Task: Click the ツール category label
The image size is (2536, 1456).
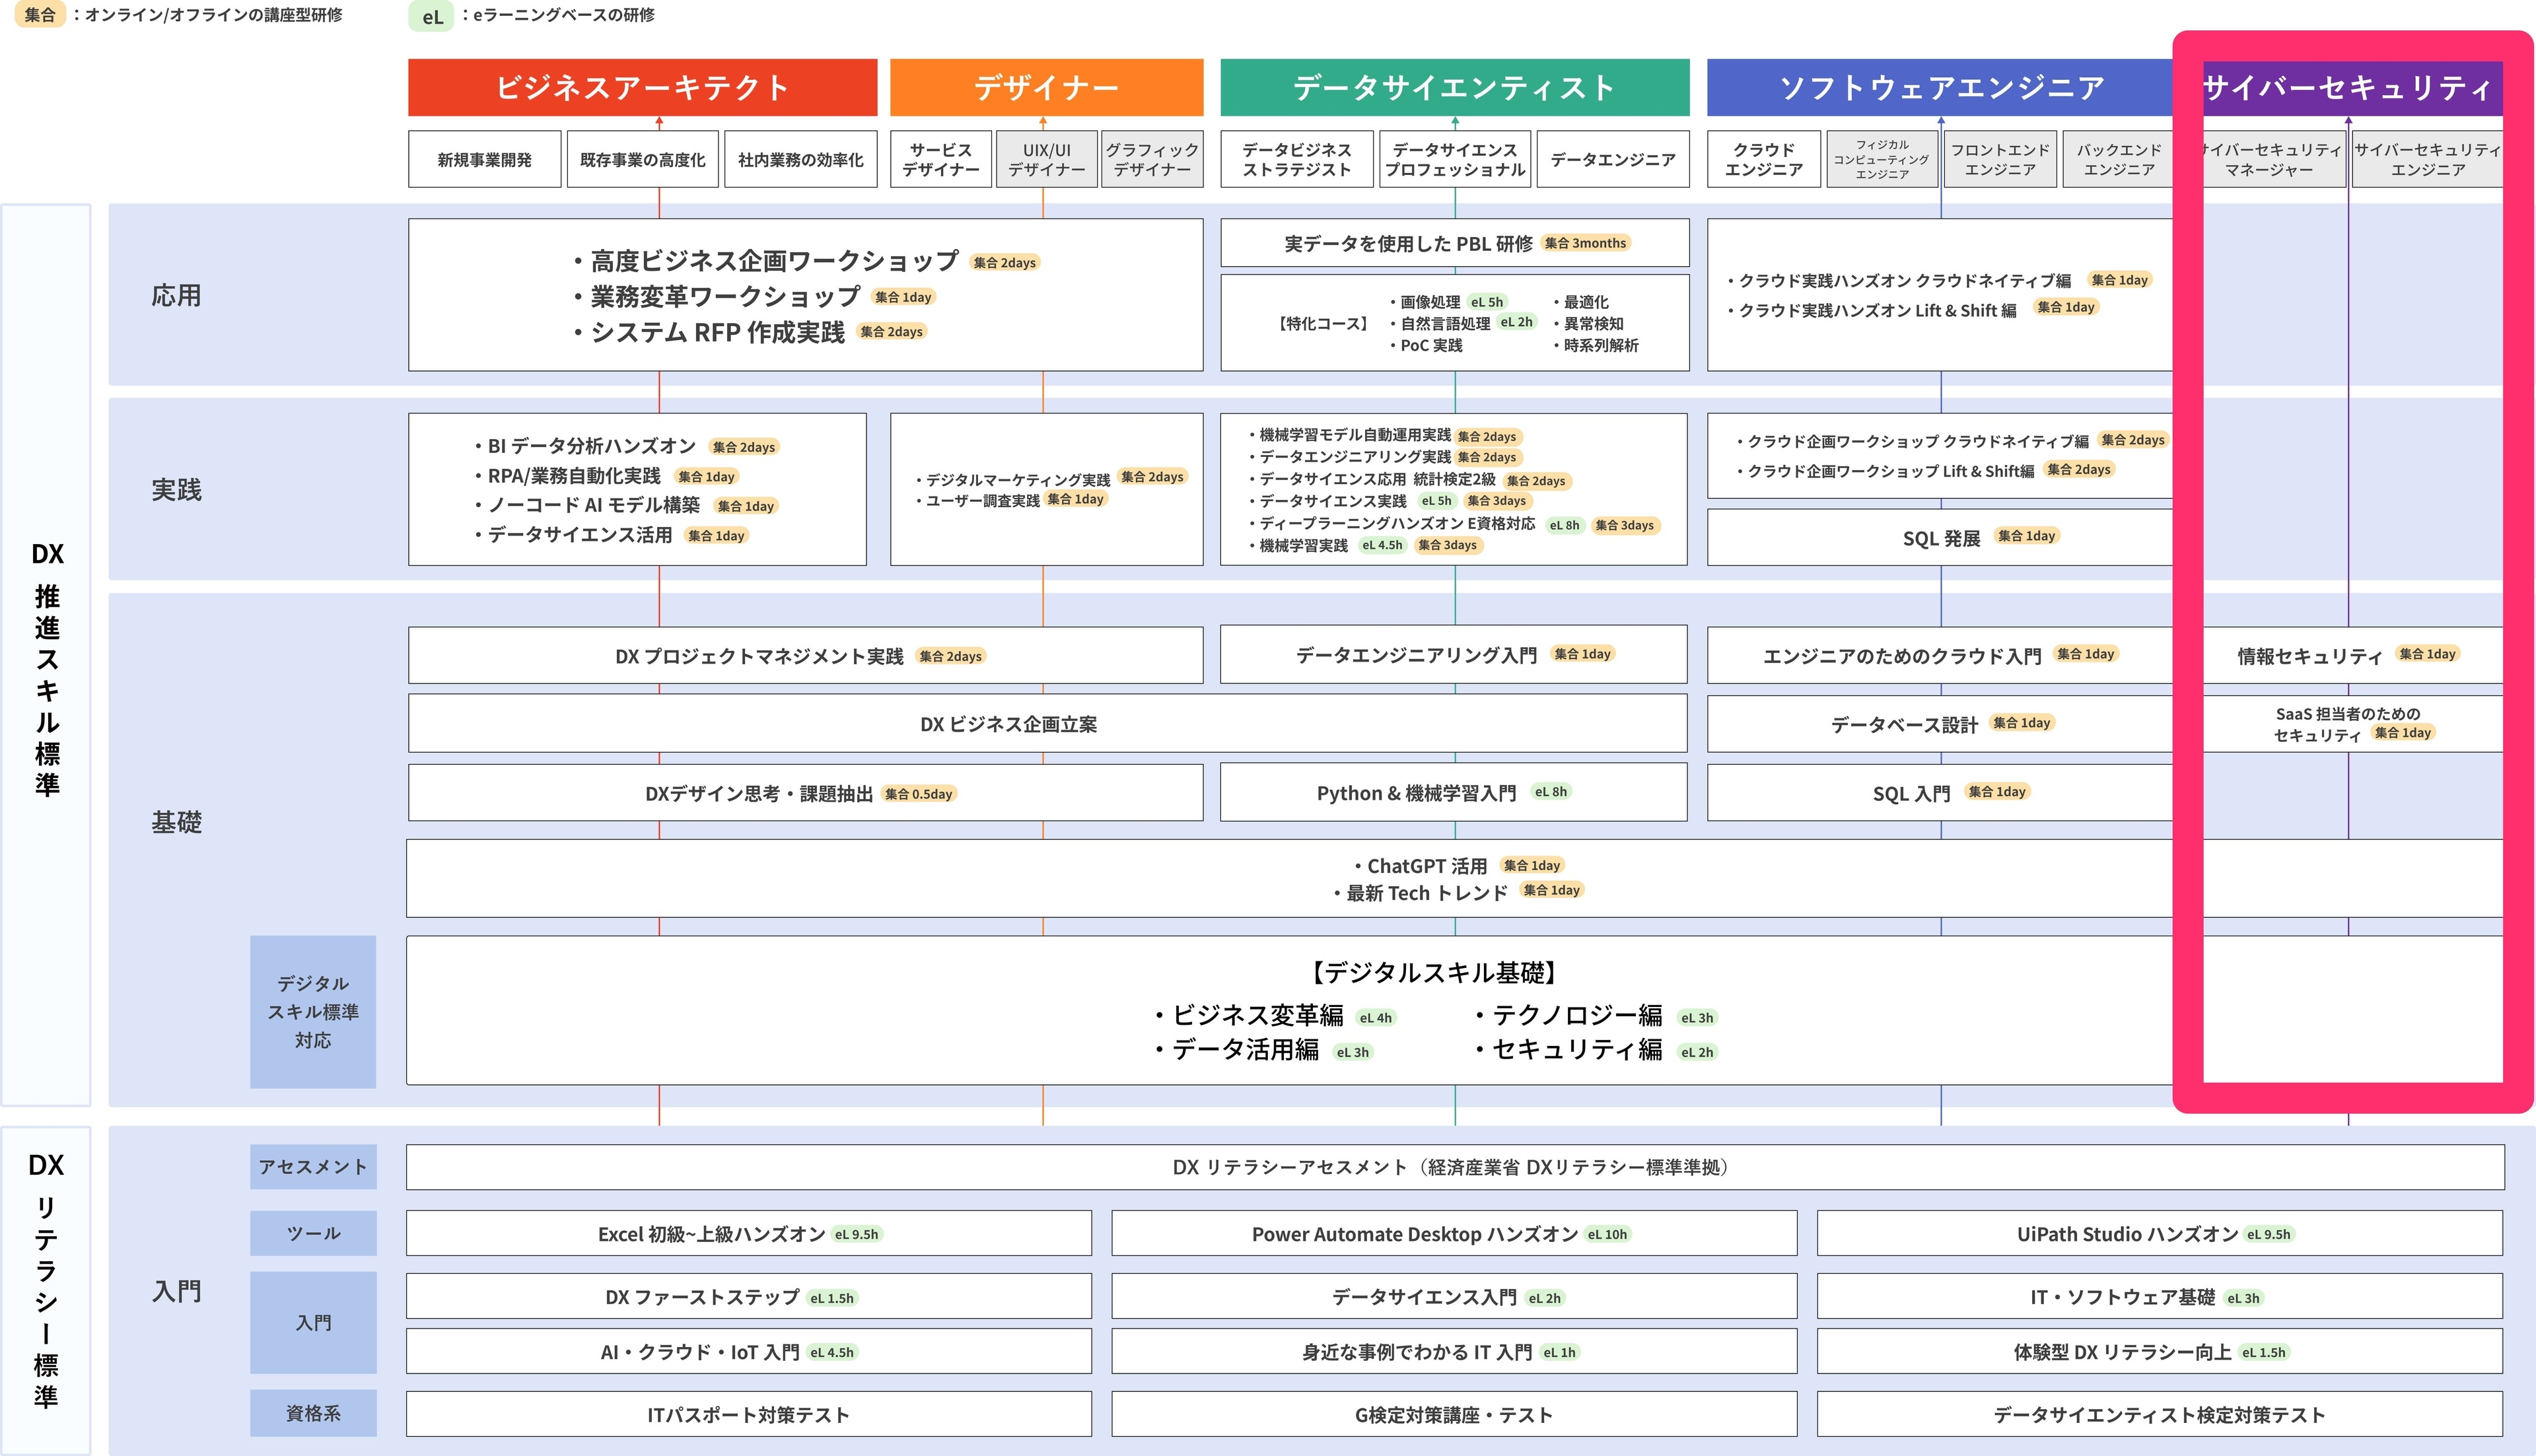Action: point(313,1233)
